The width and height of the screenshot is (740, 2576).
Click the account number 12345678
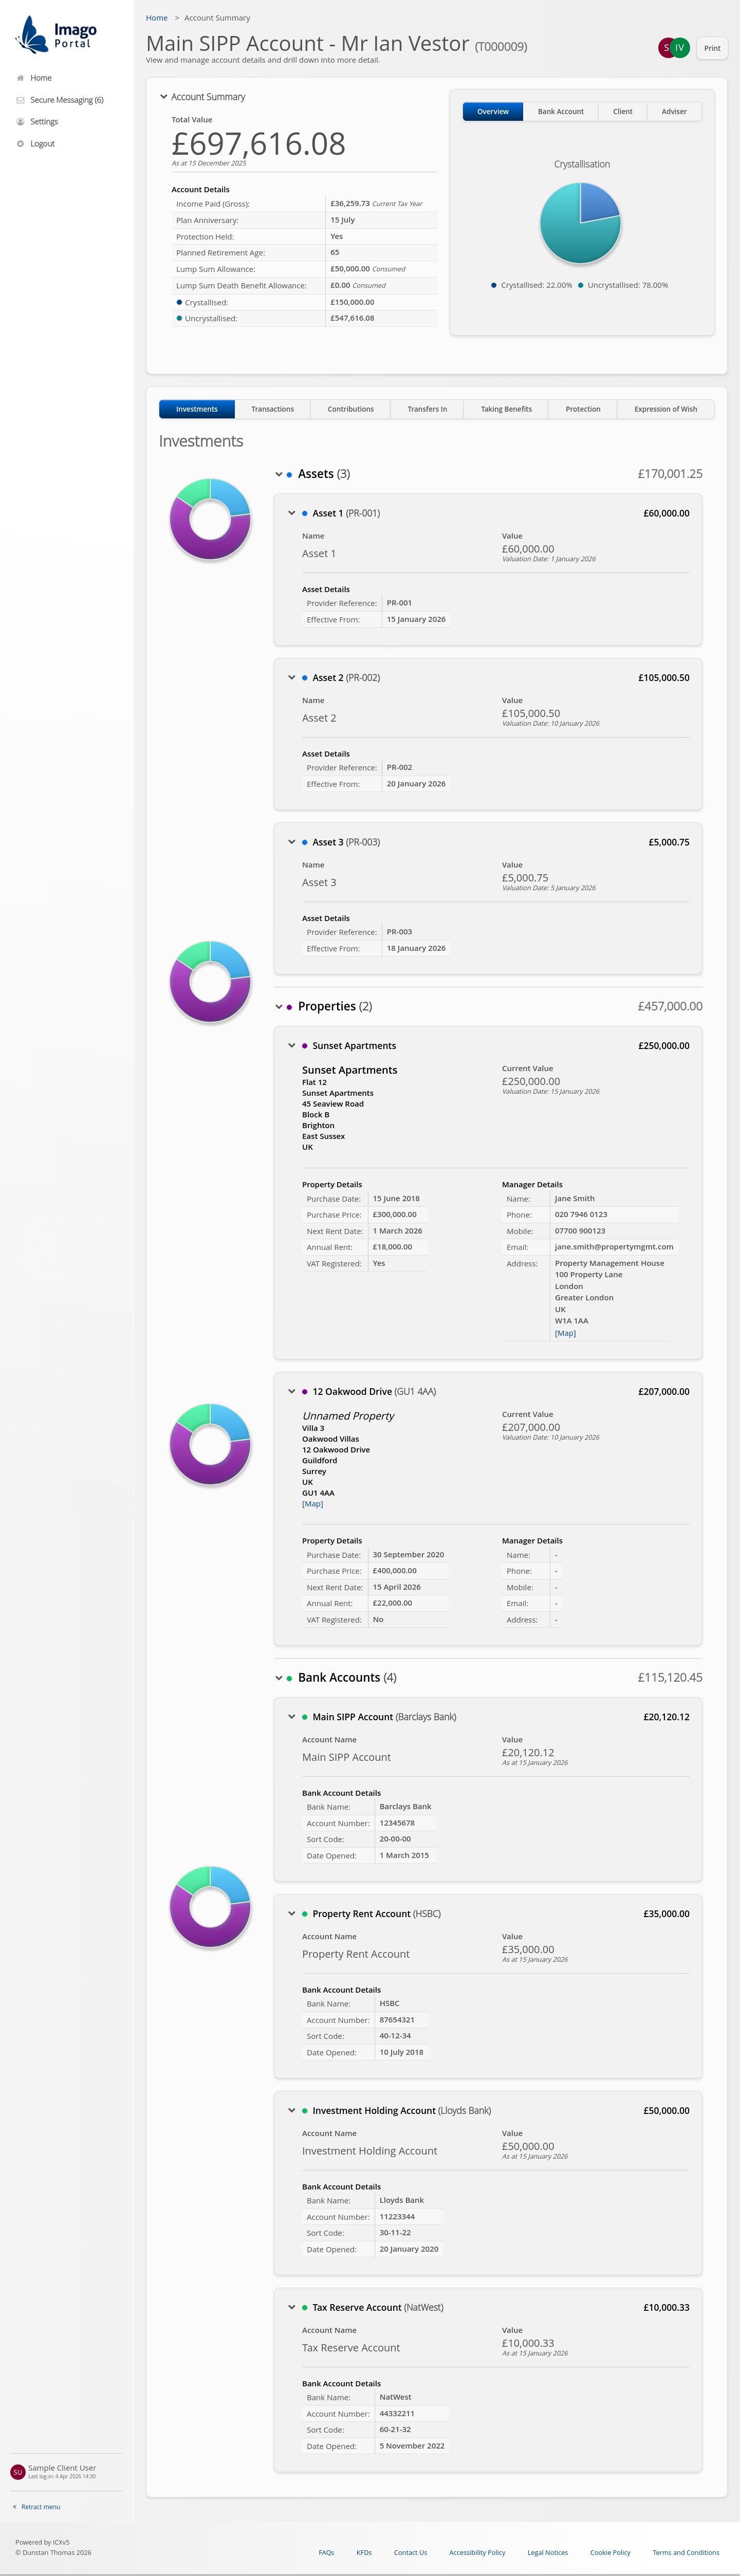(397, 1823)
